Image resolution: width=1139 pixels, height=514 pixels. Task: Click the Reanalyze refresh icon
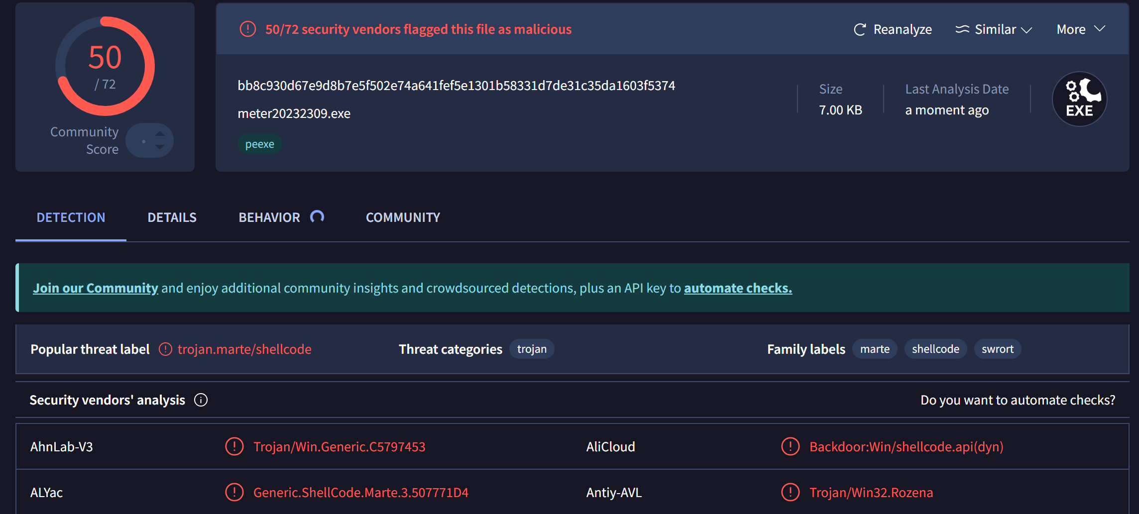[x=860, y=30]
